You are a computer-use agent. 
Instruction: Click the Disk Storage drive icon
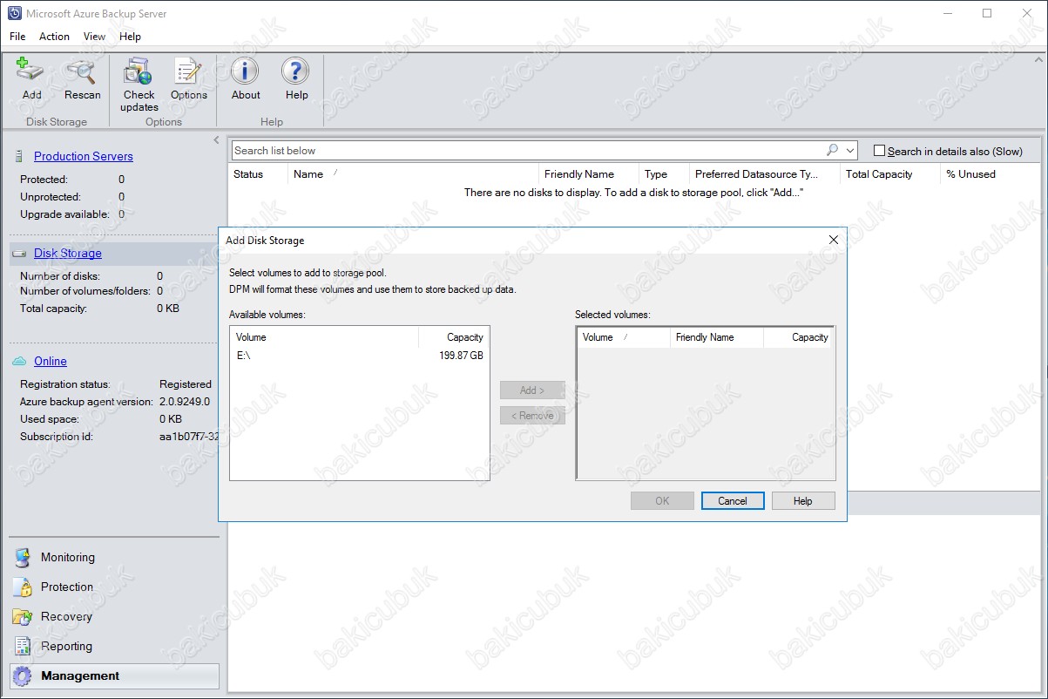pos(18,254)
